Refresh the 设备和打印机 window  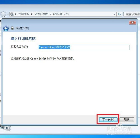119,14
